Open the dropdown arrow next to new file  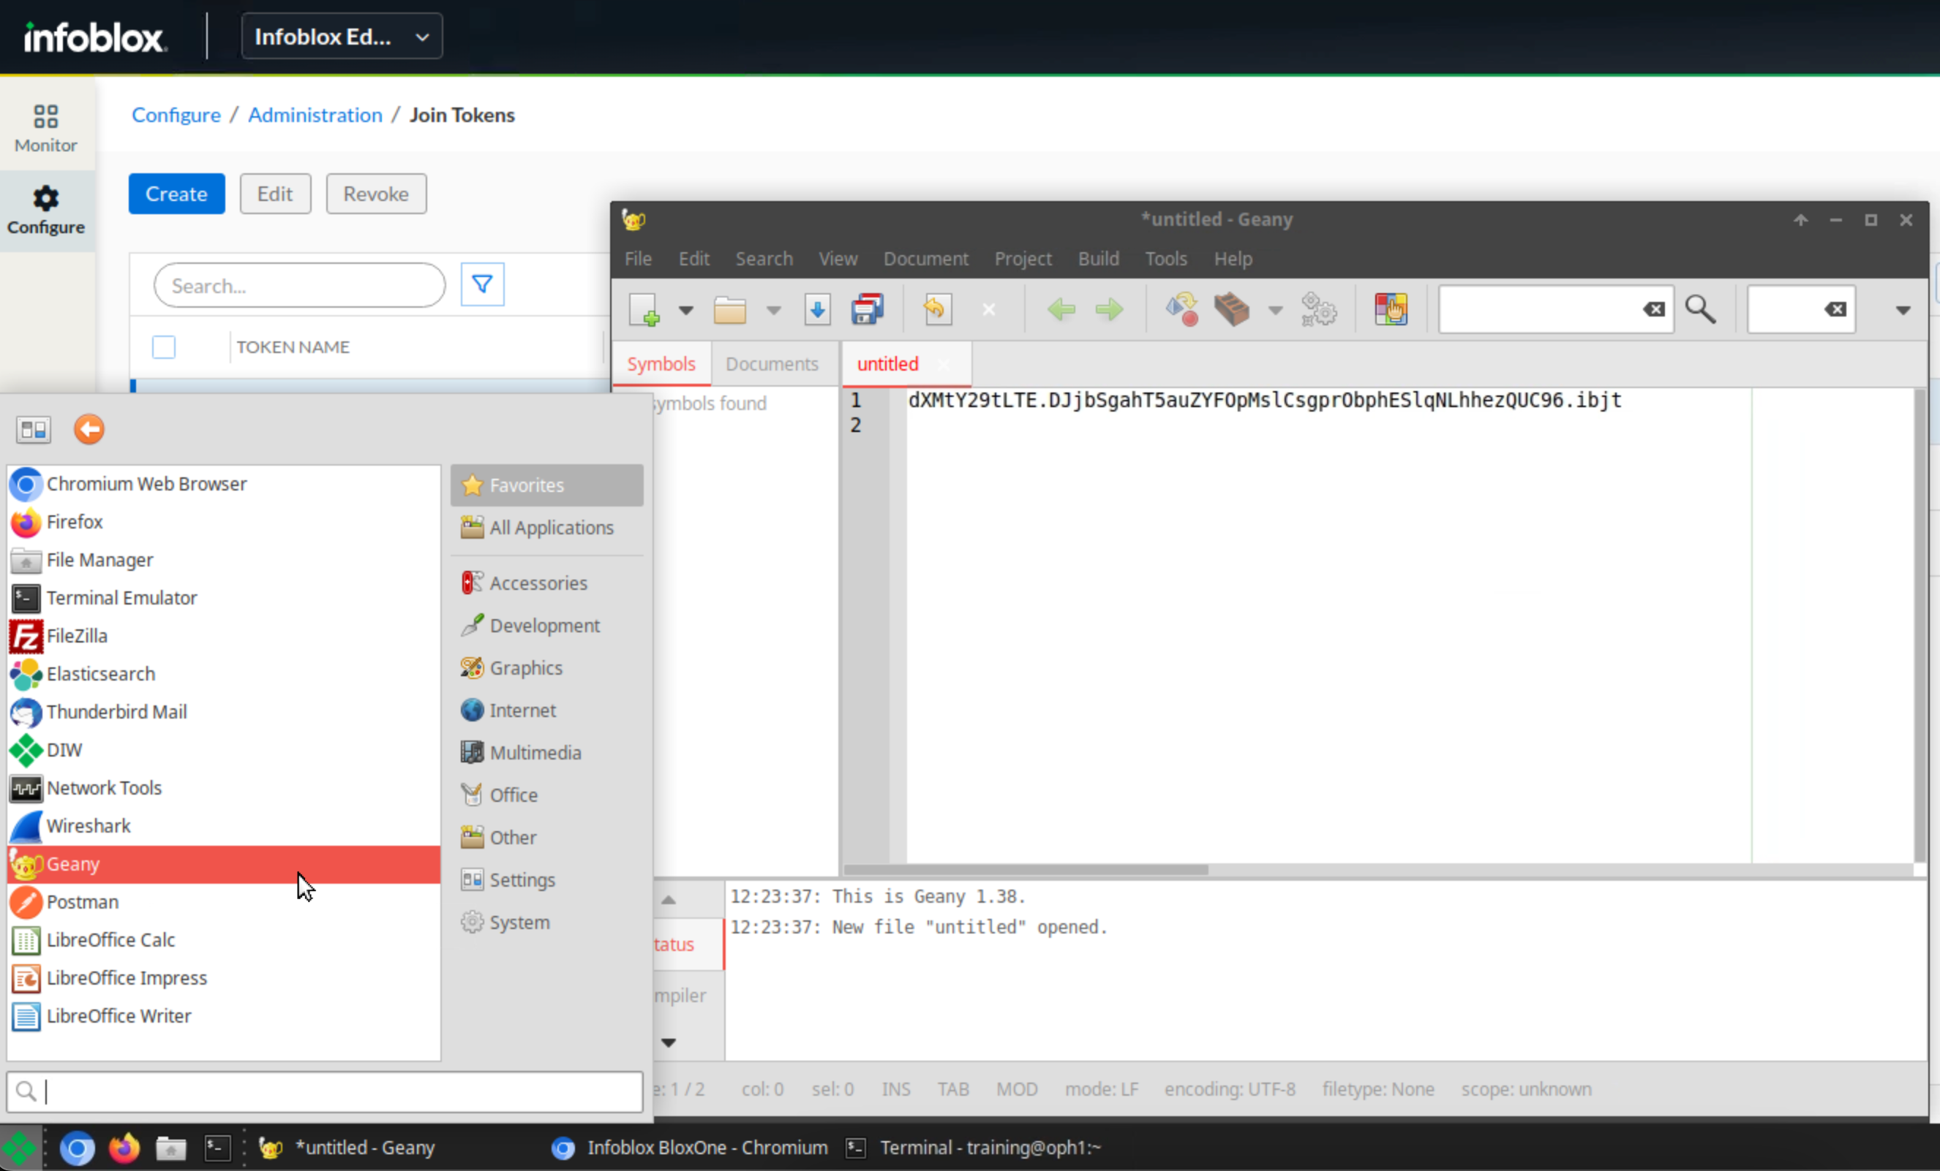pyautogui.click(x=685, y=310)
